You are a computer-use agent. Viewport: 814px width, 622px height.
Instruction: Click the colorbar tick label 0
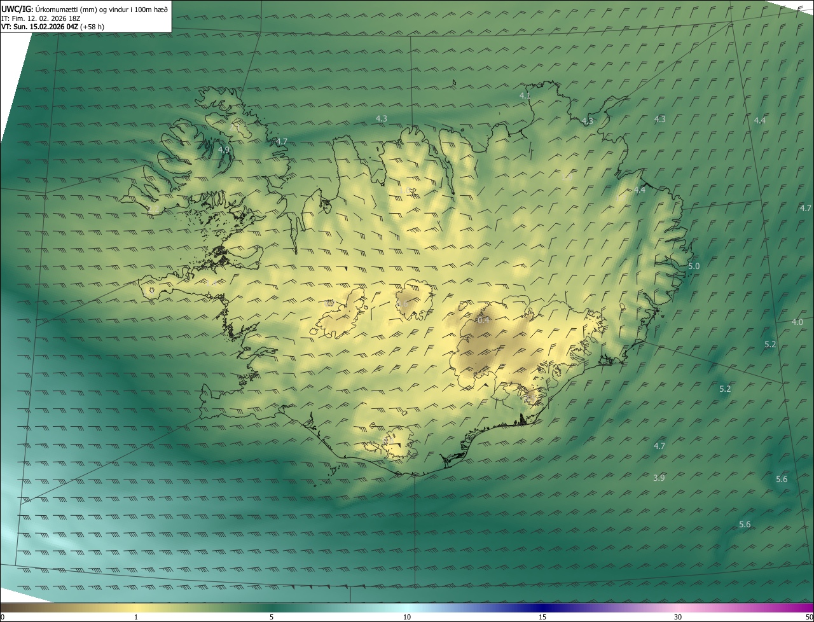click(2, 617)
